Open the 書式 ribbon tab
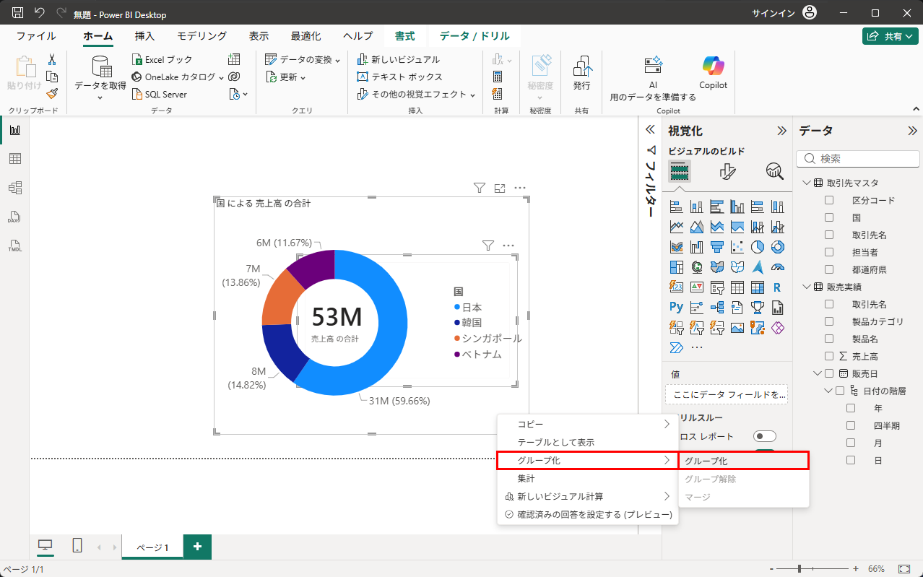Image resolution: width=923 pixels, height=577 pixels. (x=404, y=36)
